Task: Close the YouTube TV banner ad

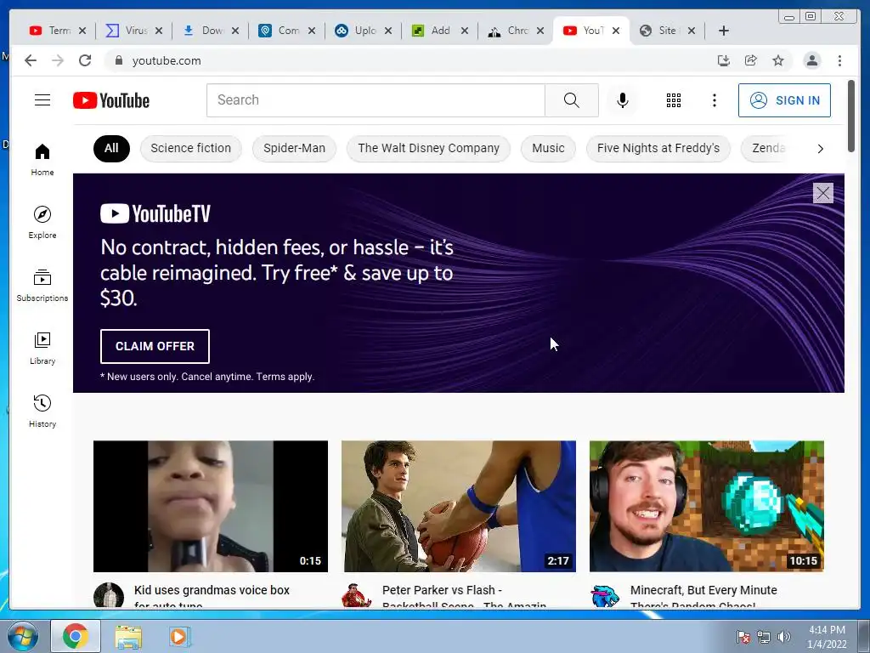Action: pyautogui.click(x=822, y=193)
